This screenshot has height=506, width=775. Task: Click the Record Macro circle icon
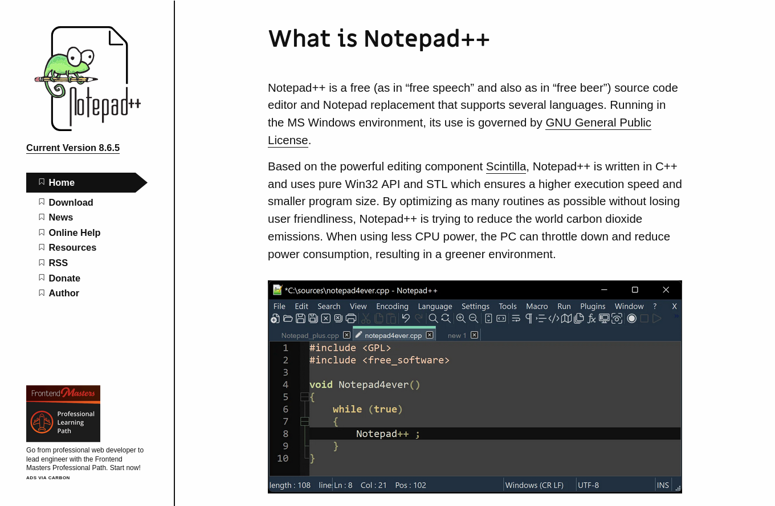(x=631, y=319)
